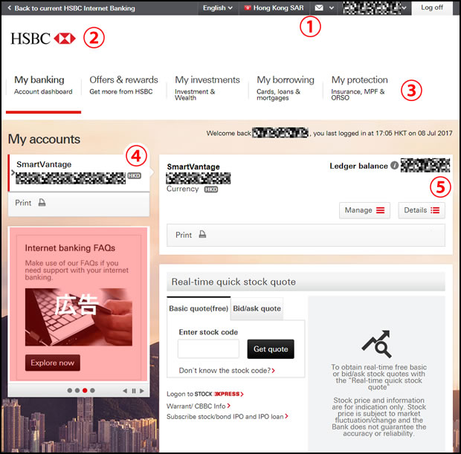Click the HKD badge beside Currency
Viewport: 461px width, 454px height.
click(211, 189)
